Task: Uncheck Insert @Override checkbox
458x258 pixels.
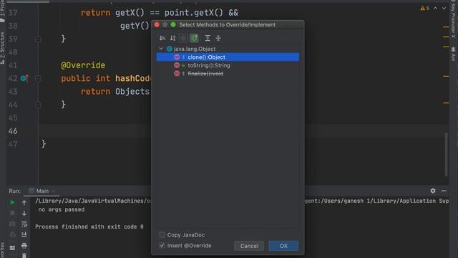Action: point(162,245)
